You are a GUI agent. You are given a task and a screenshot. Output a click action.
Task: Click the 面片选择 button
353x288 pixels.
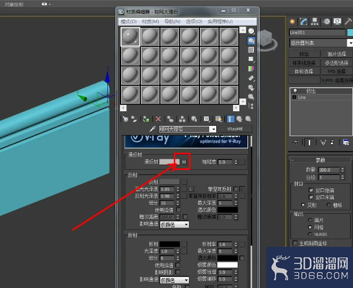[x=337, y=54]
